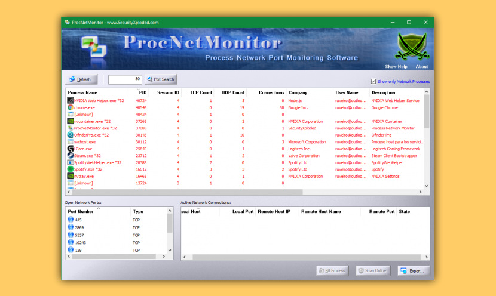Sort ports by the Type column header
Screen dimensions: 496x296
click(149, 212)
